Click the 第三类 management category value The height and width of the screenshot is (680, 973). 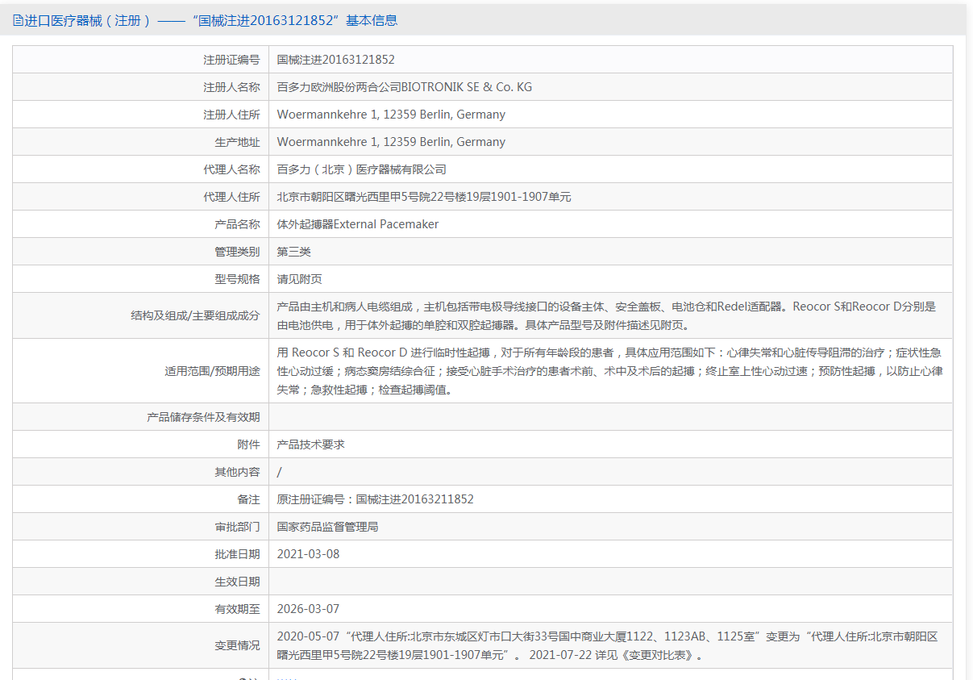[293, 252]
